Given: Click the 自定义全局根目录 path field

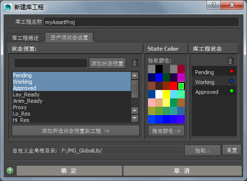Looking at the screenshot, I should pos(122,150).
